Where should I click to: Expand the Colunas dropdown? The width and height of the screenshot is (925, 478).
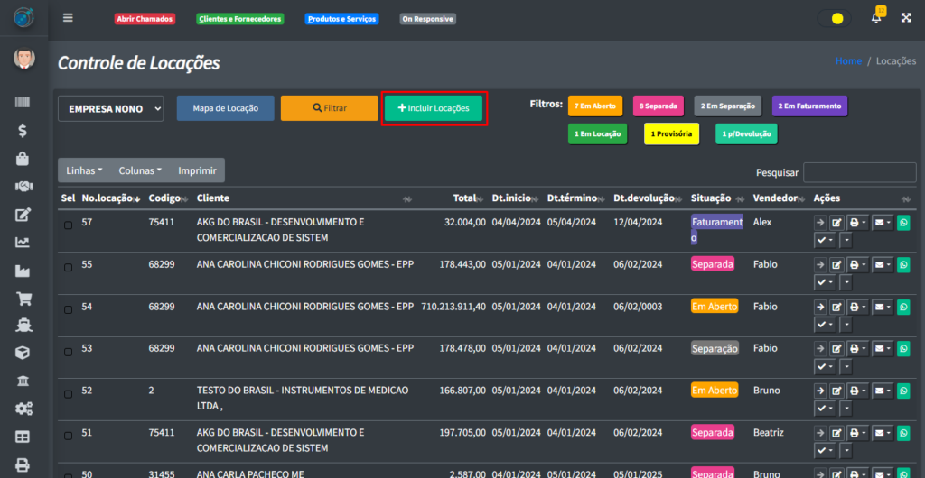point(140,170)
